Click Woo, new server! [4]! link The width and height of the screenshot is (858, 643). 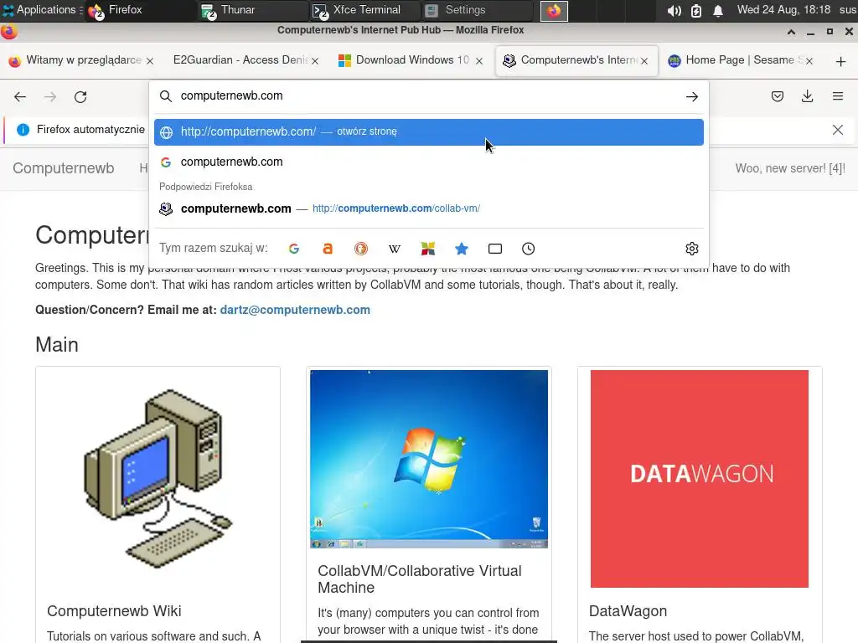point(790,168)
